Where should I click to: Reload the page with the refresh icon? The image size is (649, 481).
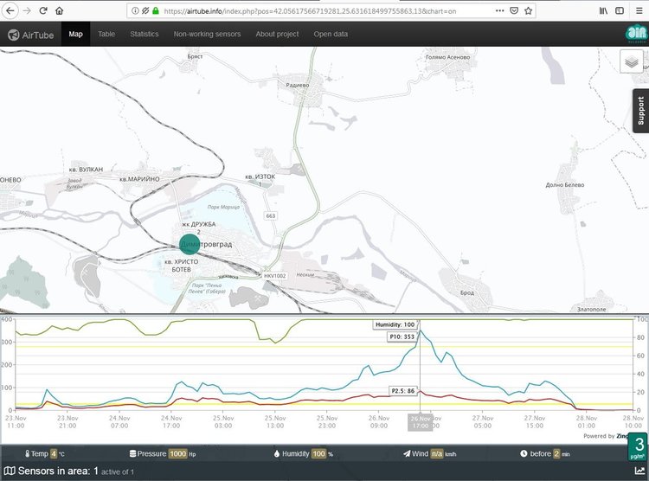click(42, 10)
